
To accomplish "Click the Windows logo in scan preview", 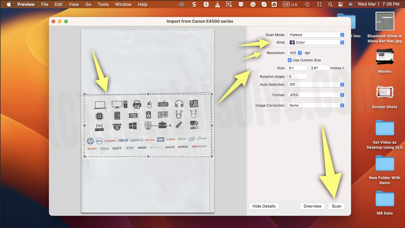I will pos(133,126).
